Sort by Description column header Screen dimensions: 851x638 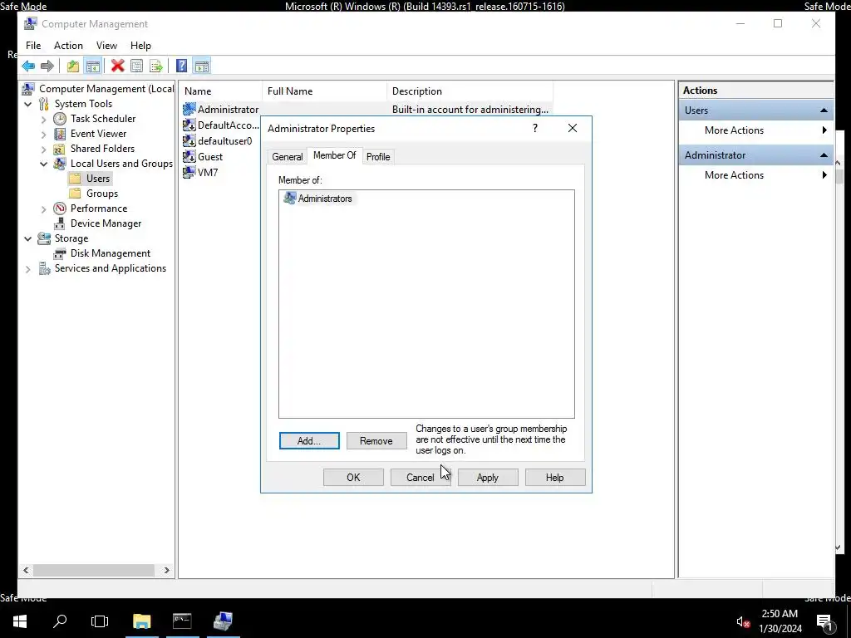click(470, 91)
